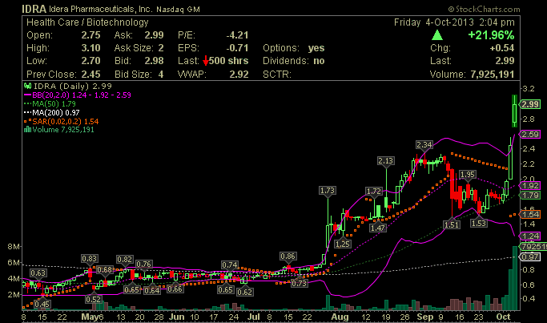547x323 pixels.
Task: Click the volume bars icon in legend
Action: 27,130
